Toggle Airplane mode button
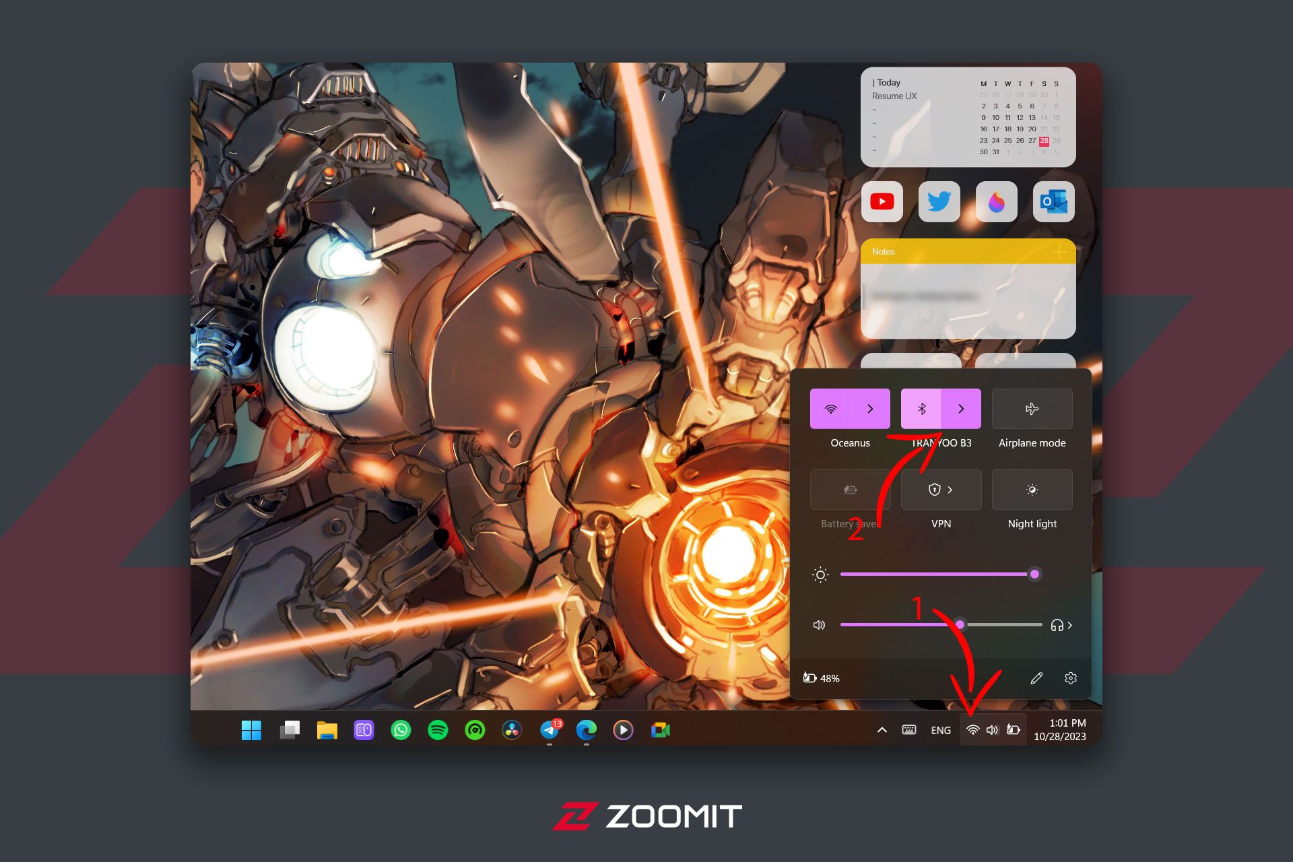The image size is (1293, 862). coord(1030,409)
